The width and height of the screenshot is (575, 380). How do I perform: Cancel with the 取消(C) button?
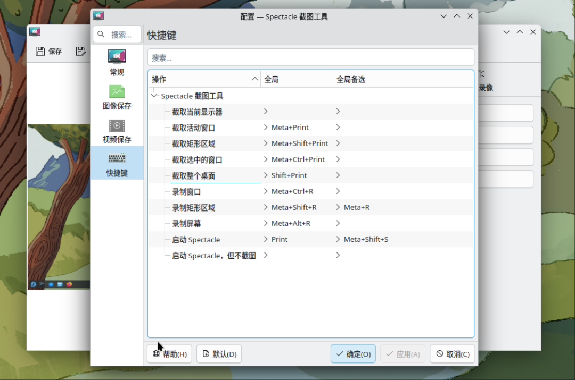pyautogui.click(x=453, y=354)
